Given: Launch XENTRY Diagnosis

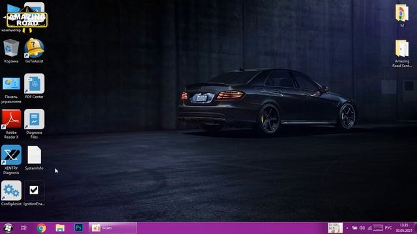Looking at the screenshot, I should coord(11,160).
